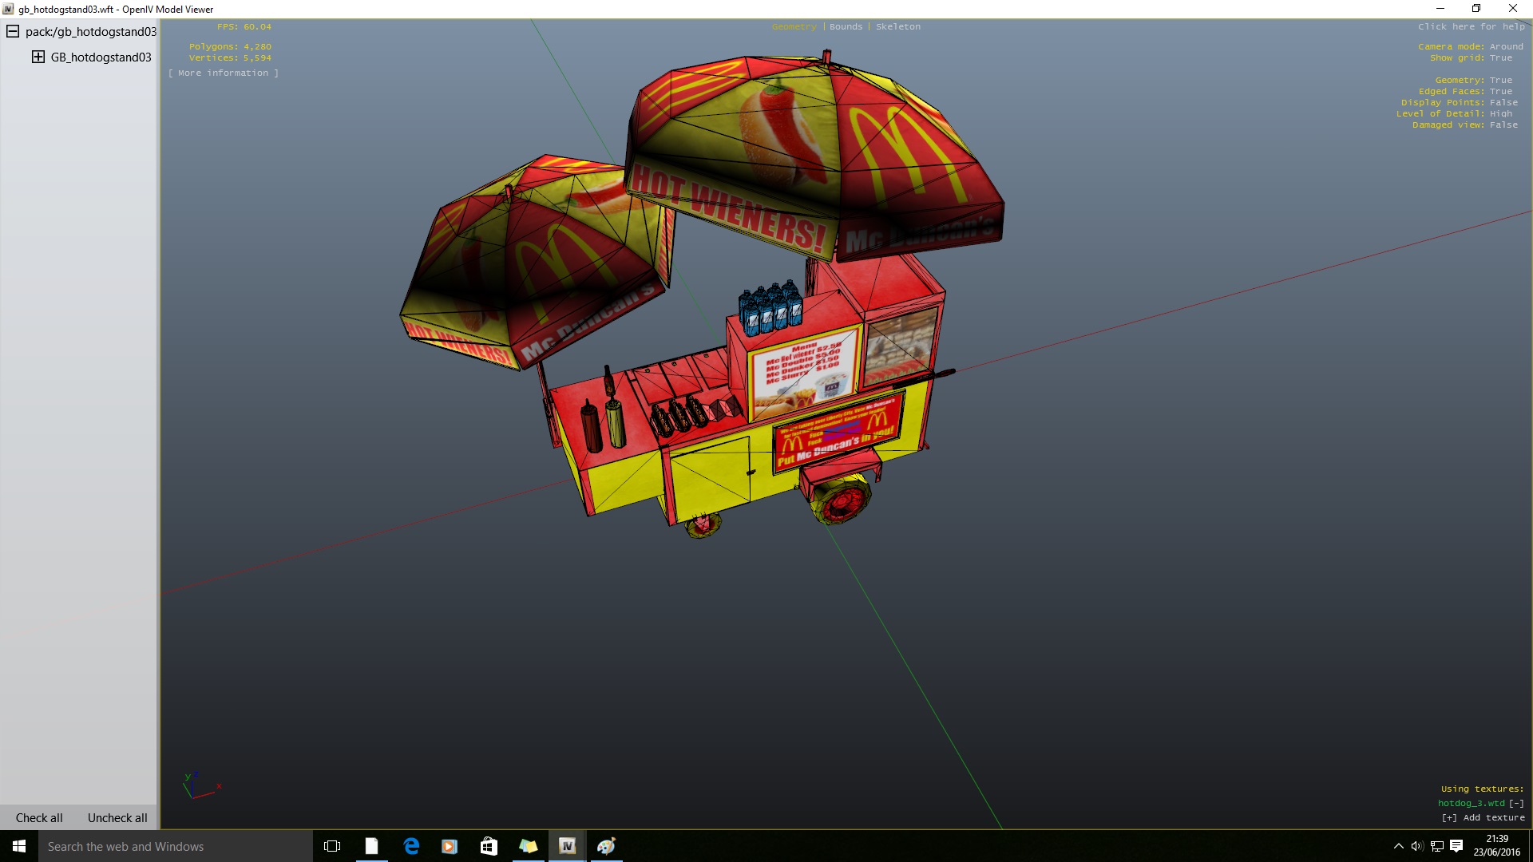Viewport: 1533px width, 862px height.
Task: Open blank document taskbar icon
Action: pyautogui.click(x=371, y=846)
